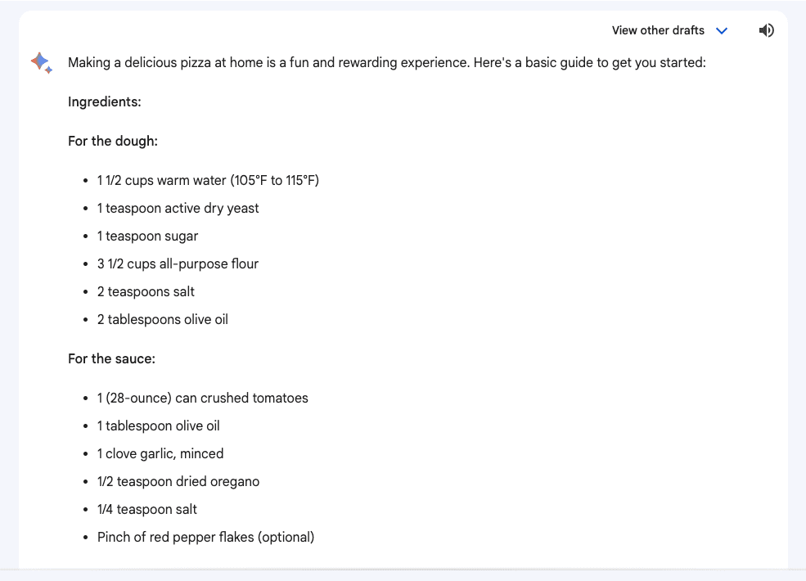
Task: Click the 1 teaspoon sugar item
Action: (147, 236)
